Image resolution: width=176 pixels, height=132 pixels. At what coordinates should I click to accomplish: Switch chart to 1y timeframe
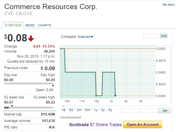tap(96, 110)
